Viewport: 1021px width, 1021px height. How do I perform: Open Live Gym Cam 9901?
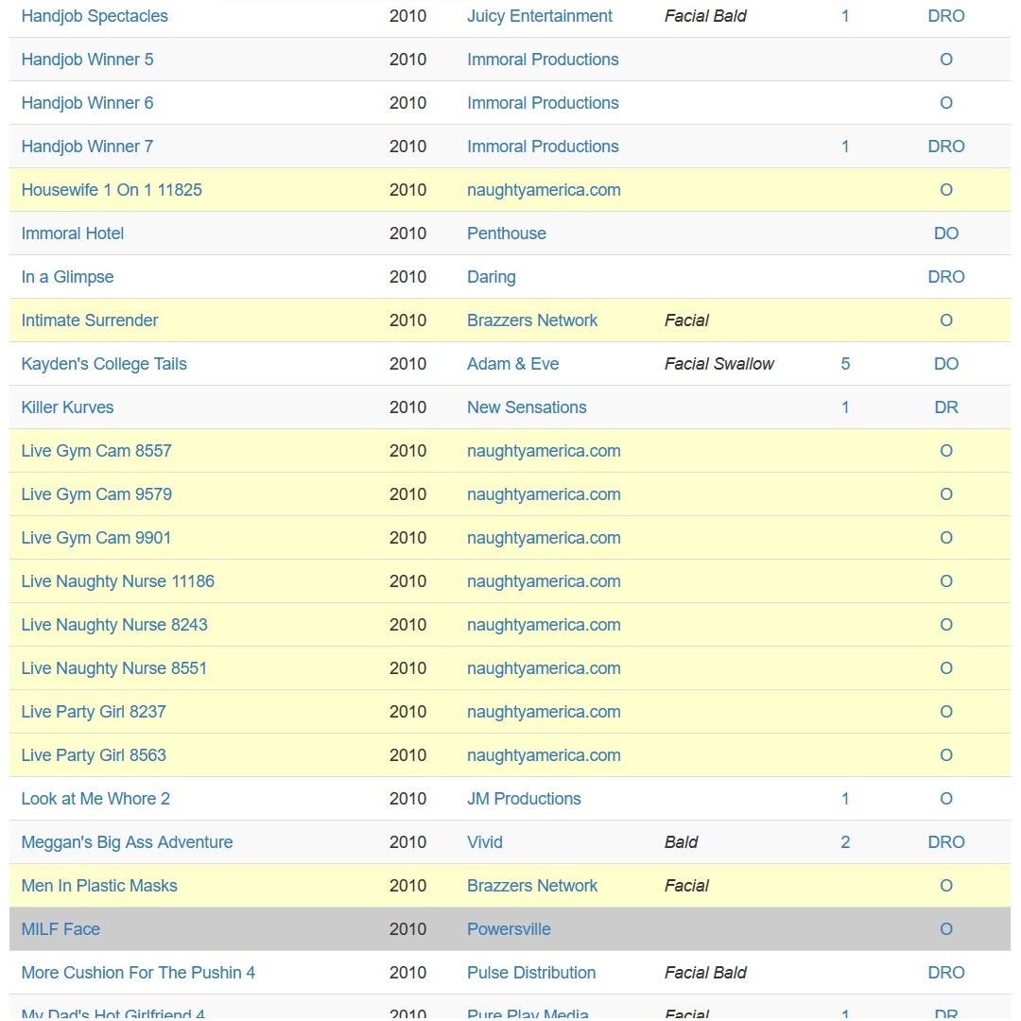click(96, 538)
